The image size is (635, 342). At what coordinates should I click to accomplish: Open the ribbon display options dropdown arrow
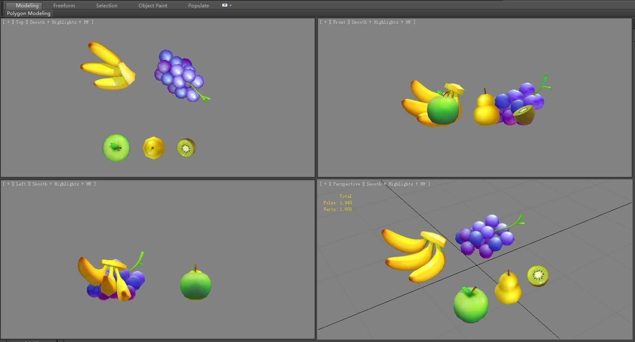coord(230,6)
